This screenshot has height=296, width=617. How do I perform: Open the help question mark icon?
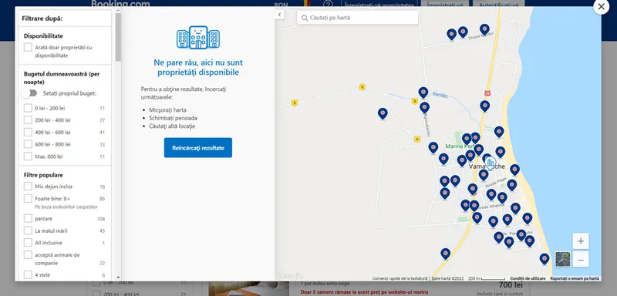(x=328, y=5)
